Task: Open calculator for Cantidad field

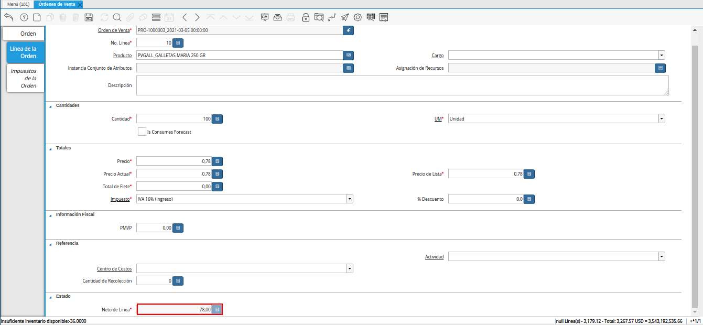Action: click(218, 119)
